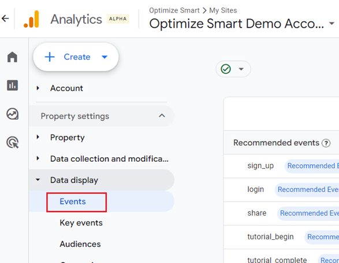Image resolution: width=339 pixels, height=263 pixels.
Task: Expand the Account section
Action: (38, 88)
